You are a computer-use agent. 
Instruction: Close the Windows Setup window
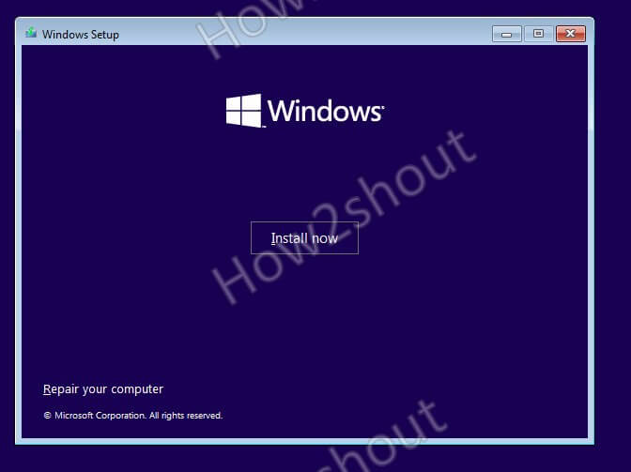click(x=570, y=34)
